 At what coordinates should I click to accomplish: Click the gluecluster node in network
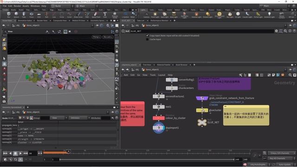pyautogui.click(x=202, y=110)
